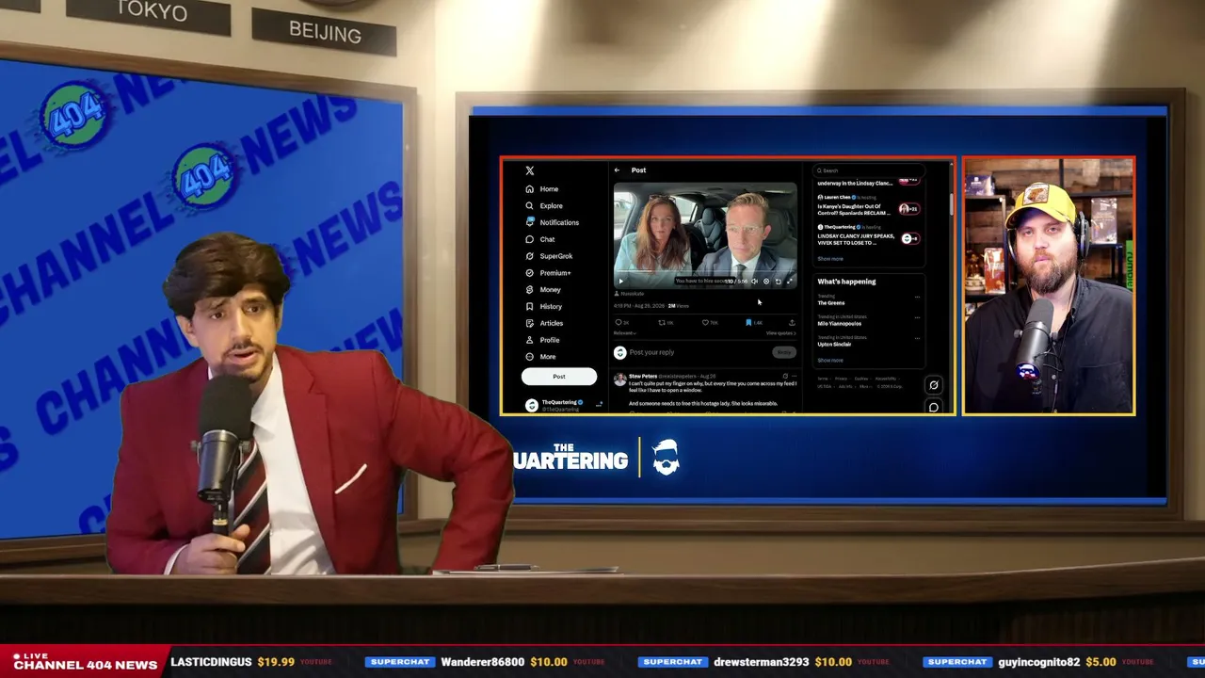The image size is (1205, 678).
Task: Open Chat in the sidebar
Action: click(x=540, y=239)
